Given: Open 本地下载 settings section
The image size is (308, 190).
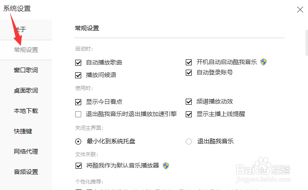Looking at the screenshot, I should tap(26, 111).
